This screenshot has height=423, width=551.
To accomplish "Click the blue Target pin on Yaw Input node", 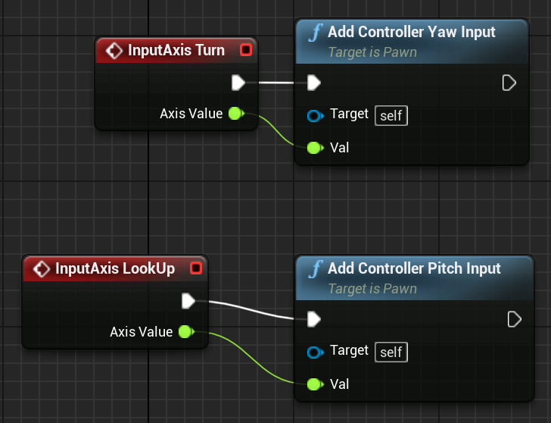I will (x=315, y=115).
